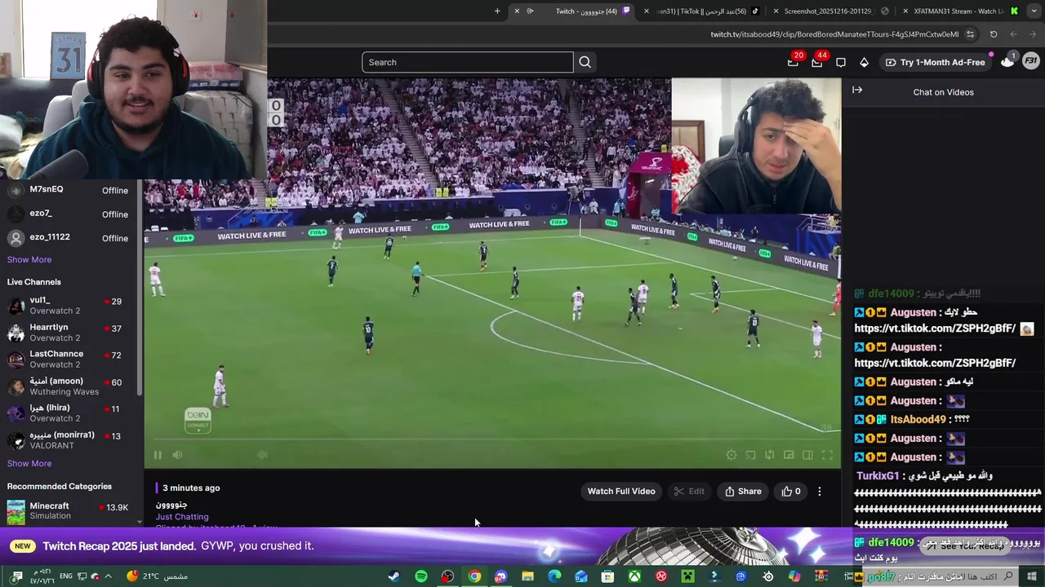Open Xbox app from the taskbar
Viewport: 1045px width, 587px height.
[x=634, y=576]
